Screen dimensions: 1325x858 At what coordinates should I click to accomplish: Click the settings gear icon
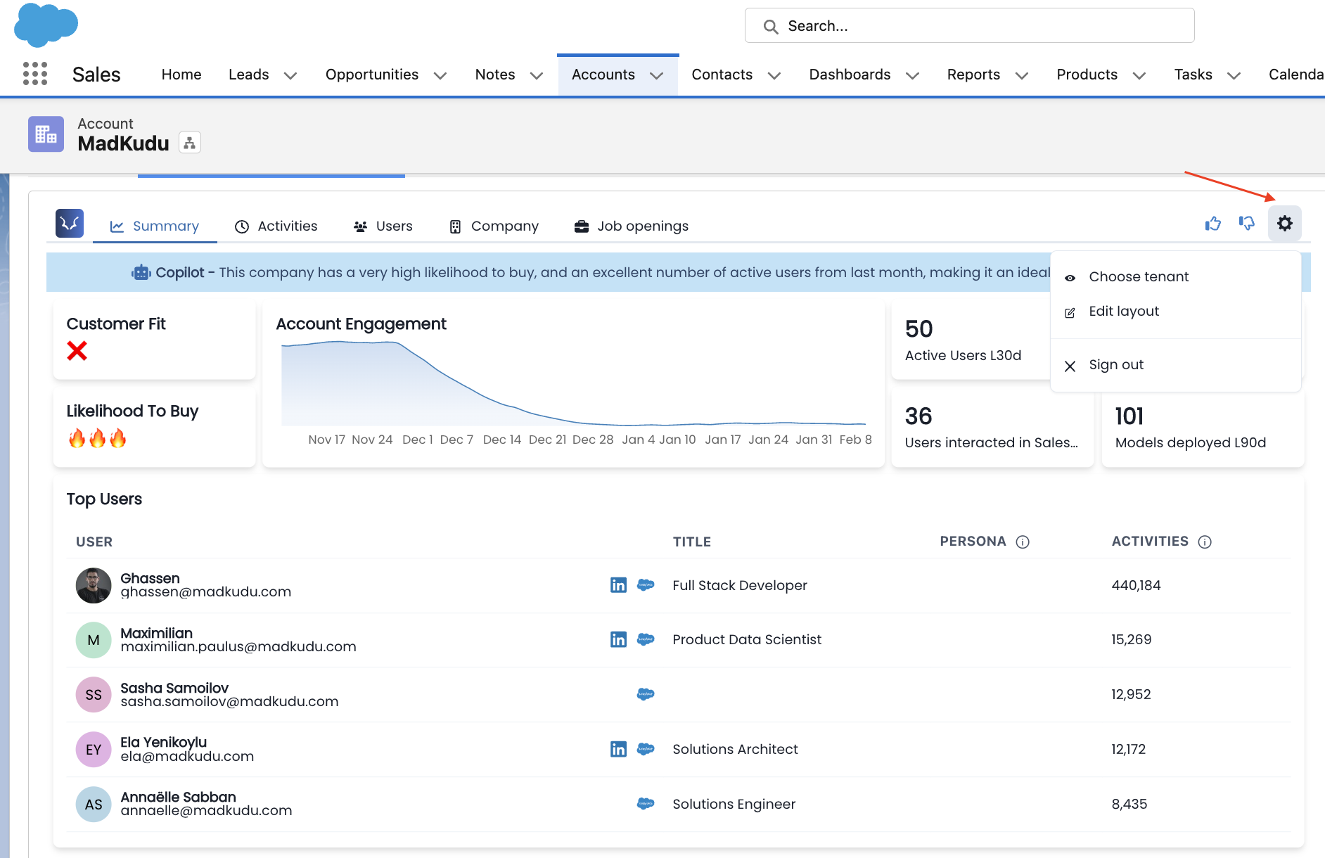click(1285, 224)
